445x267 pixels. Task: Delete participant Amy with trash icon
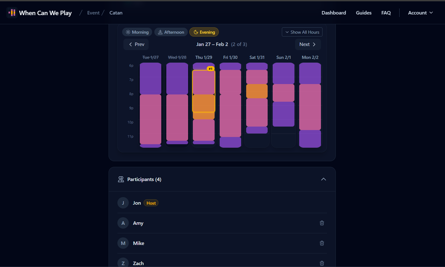(322, 223)
